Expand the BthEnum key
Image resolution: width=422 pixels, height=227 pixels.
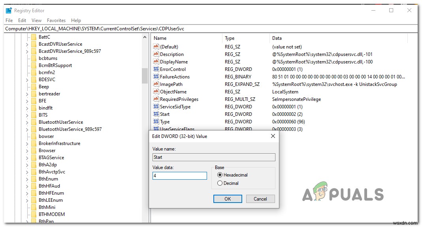click(26, 179)
